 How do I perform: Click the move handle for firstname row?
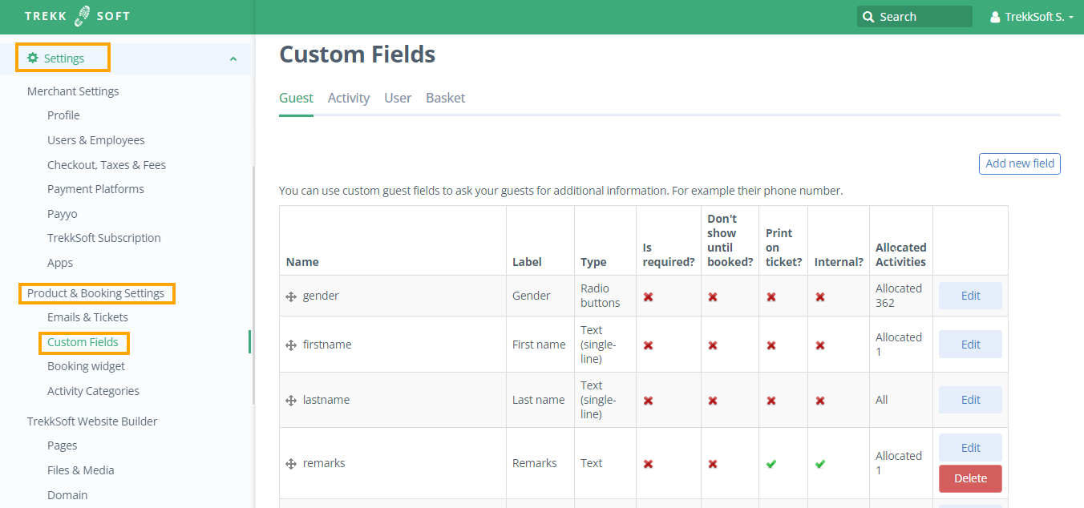(291, 345)
